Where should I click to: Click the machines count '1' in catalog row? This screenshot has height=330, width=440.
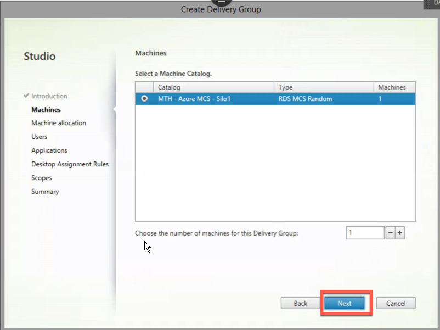[x=380, y=99]
